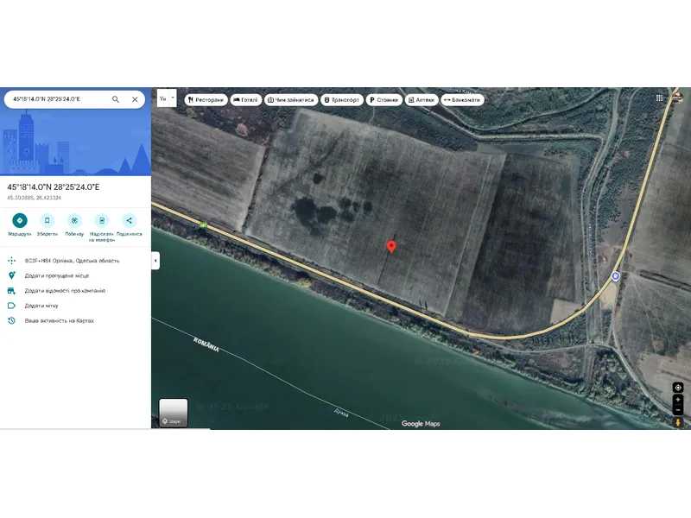
Task: Click the search magnifier icon
Action: coord(116,99)
